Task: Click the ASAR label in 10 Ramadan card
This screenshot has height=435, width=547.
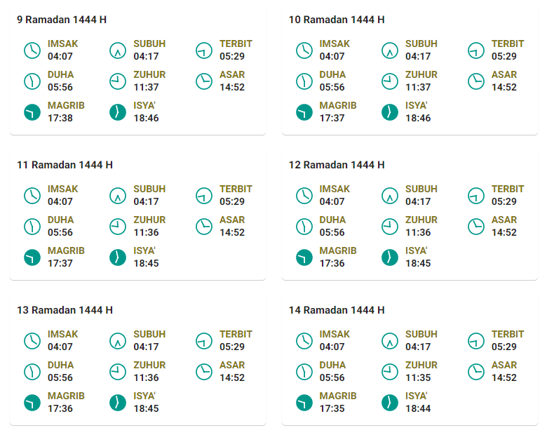Action: click(x=504, y=74)
